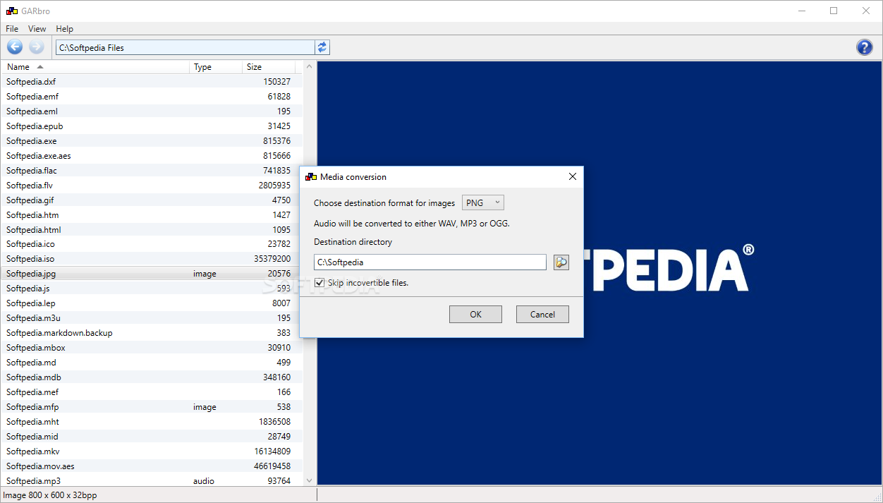The height and width of the screenshot is (503, 883).
Task: Browse for destination directory folder icon
Action: (x=561, y=262)
